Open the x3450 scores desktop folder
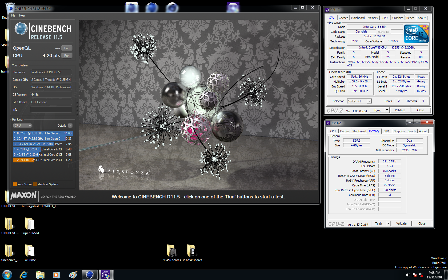 [172, 253]
